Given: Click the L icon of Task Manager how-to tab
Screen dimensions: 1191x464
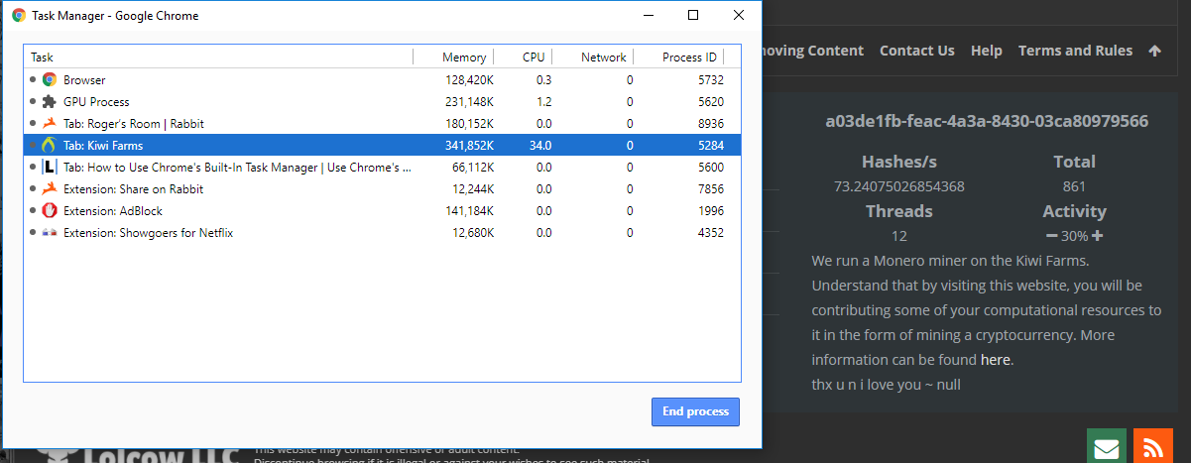Looking at the screenshot, I should coord(49,168).
